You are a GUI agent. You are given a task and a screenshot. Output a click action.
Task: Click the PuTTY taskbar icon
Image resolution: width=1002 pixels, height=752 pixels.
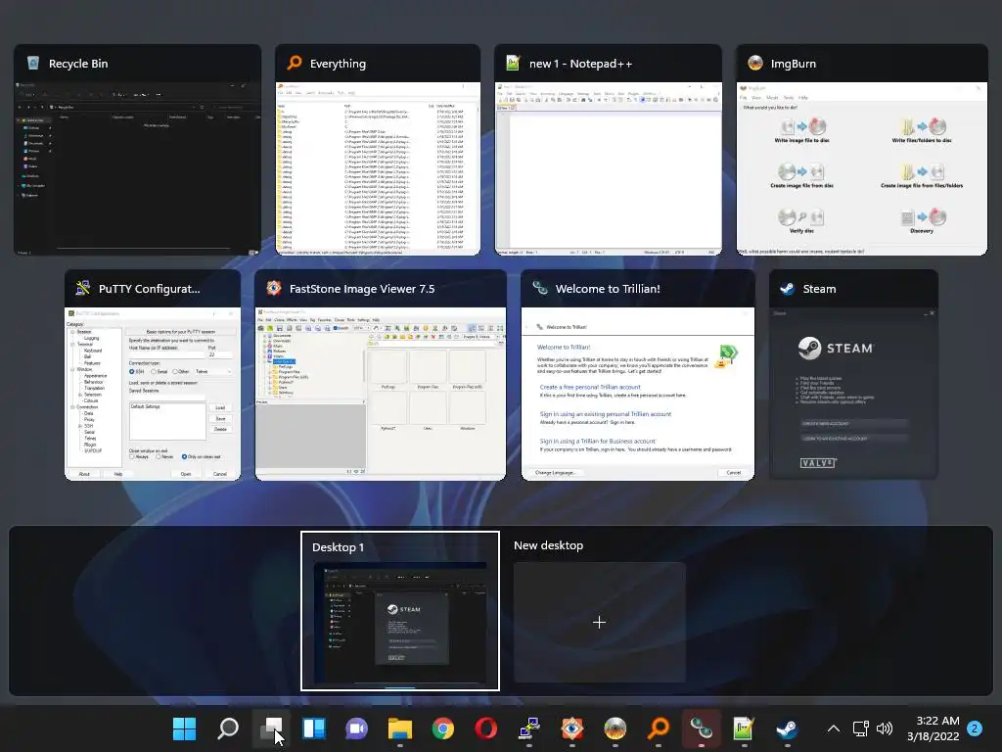coord(529,728)
